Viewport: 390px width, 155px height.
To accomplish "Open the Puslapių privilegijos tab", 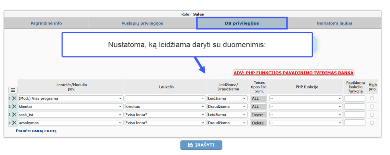I will [142, 23].
